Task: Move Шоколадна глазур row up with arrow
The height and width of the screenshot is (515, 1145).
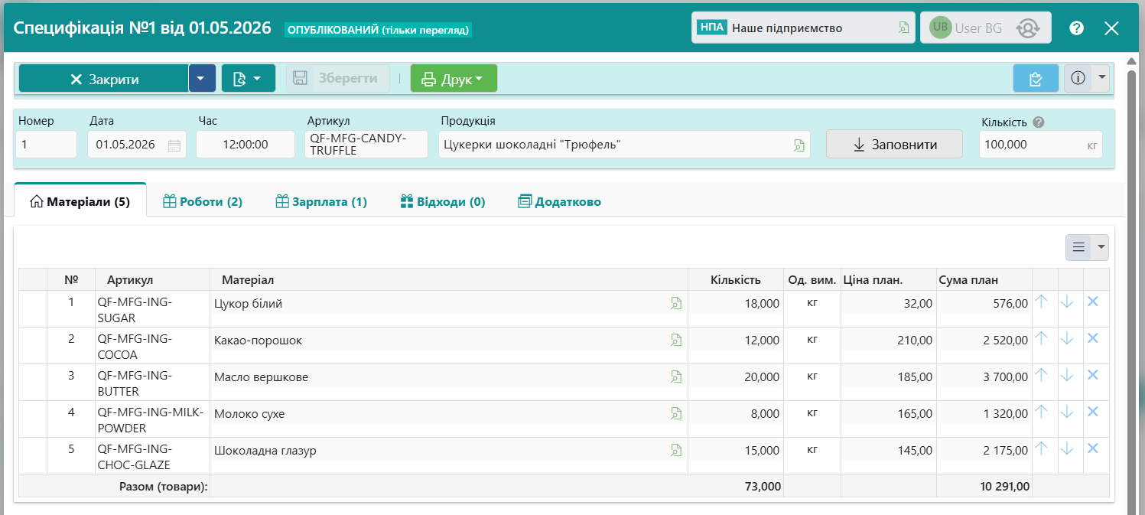Action: tap(1042, 448)
